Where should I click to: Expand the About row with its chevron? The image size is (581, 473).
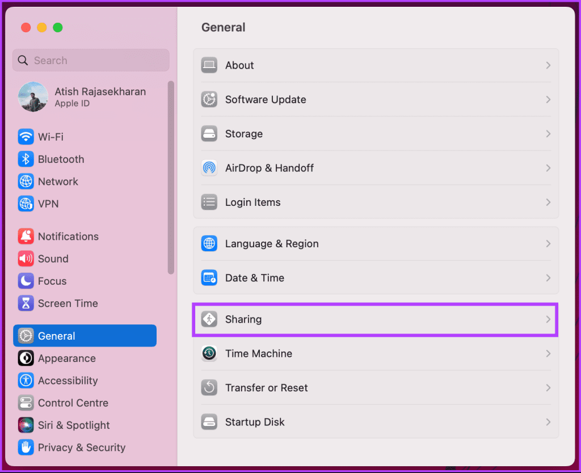[x=548, y=65]
